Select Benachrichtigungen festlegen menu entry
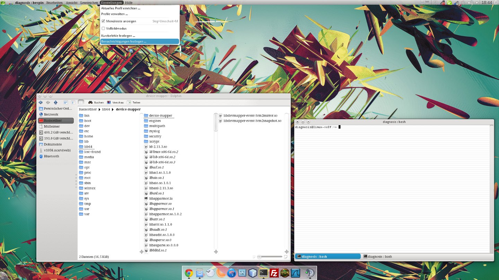This screenshot has width=499, height=280. click(x=140, y=41)
